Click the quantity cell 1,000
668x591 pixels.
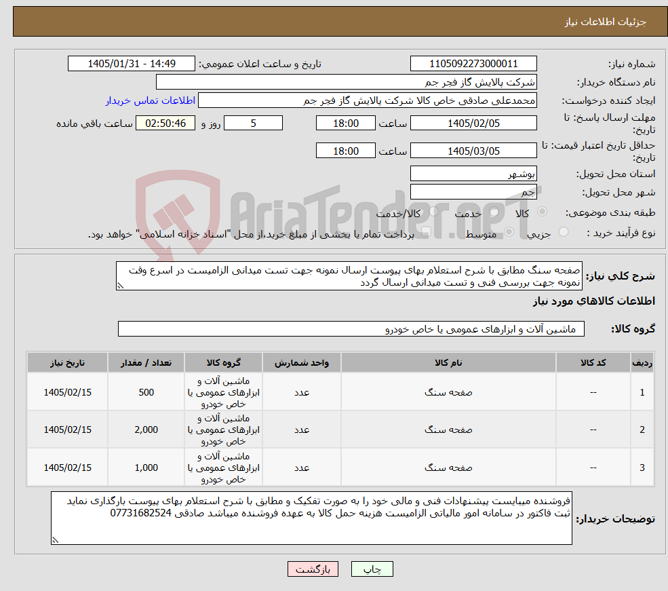point(146,468)
